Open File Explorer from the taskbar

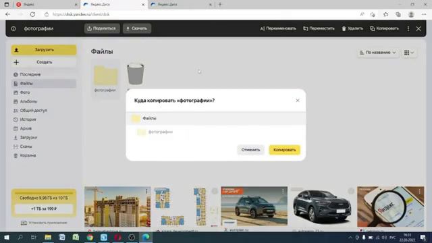48,237
